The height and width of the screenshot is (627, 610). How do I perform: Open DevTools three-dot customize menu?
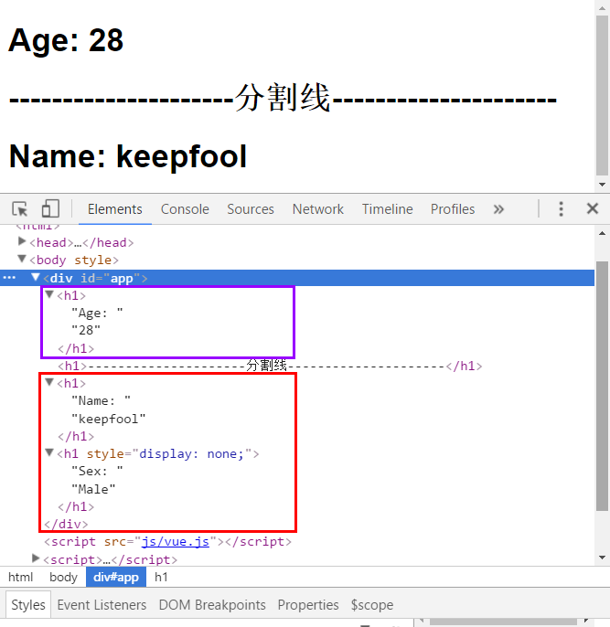(561, 208)
